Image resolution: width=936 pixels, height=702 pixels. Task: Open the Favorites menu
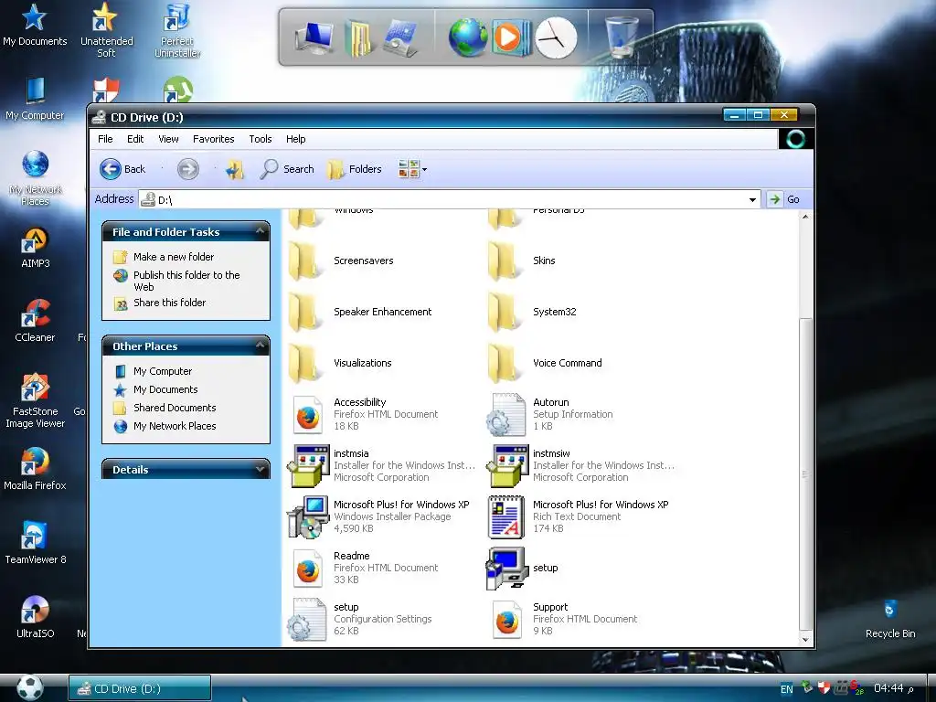(213, 139)
